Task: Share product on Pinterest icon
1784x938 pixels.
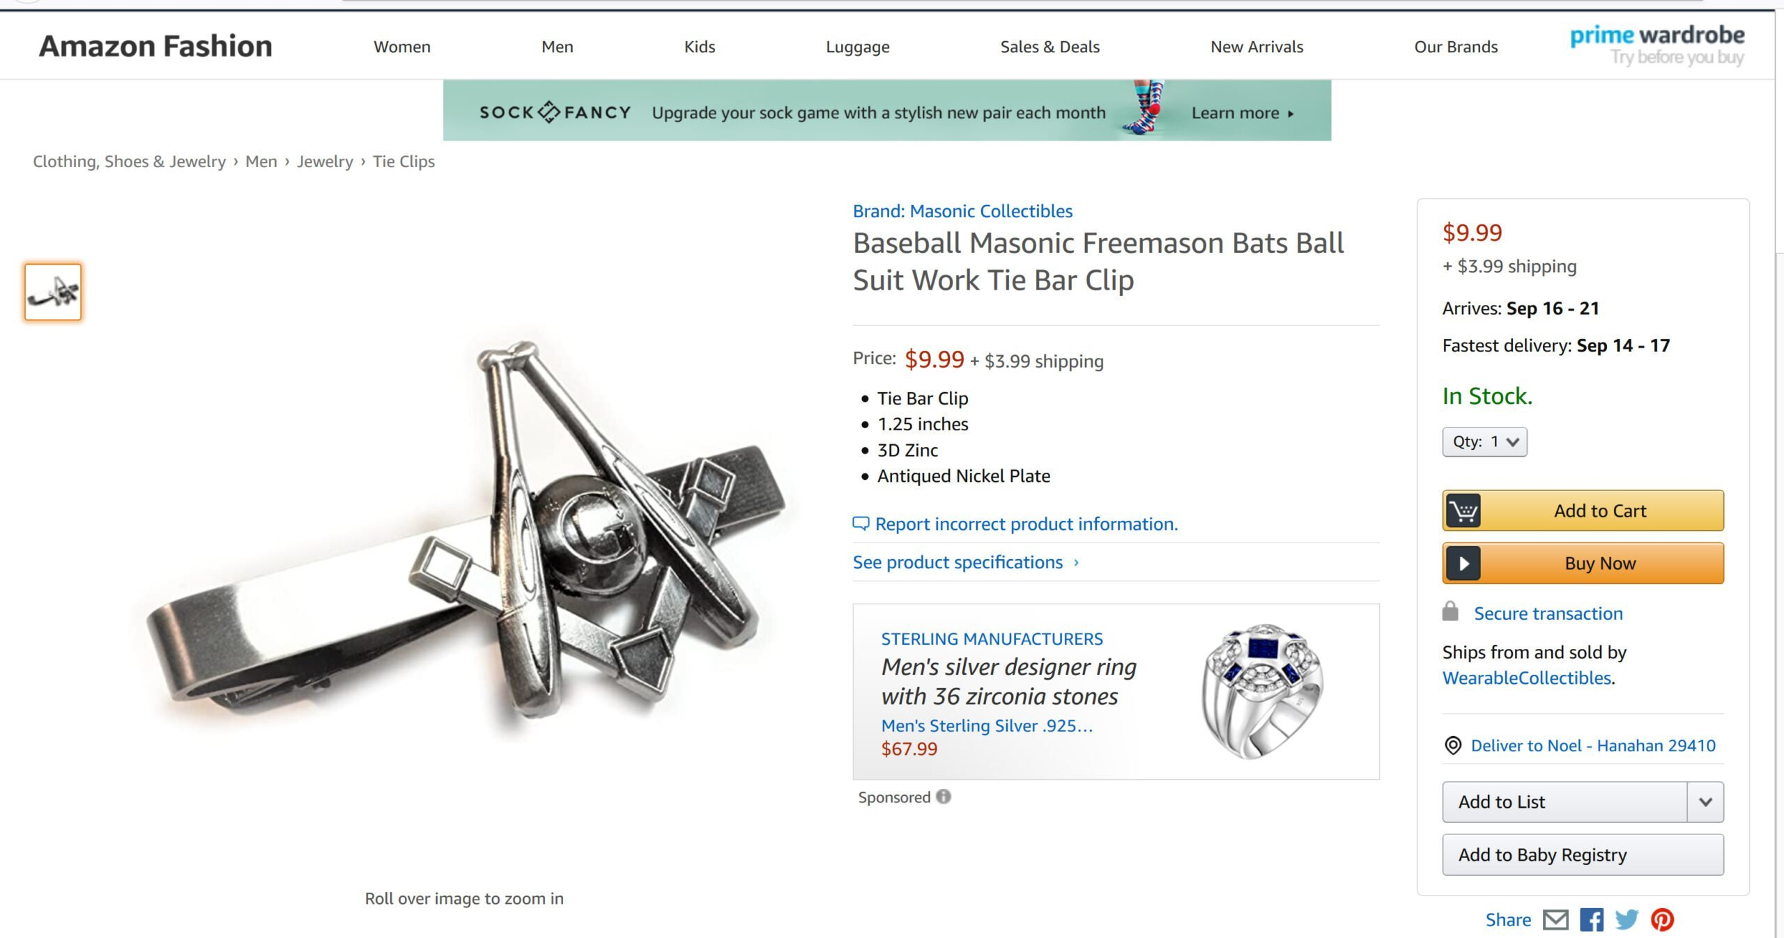Action: (x=1662, y=920)
